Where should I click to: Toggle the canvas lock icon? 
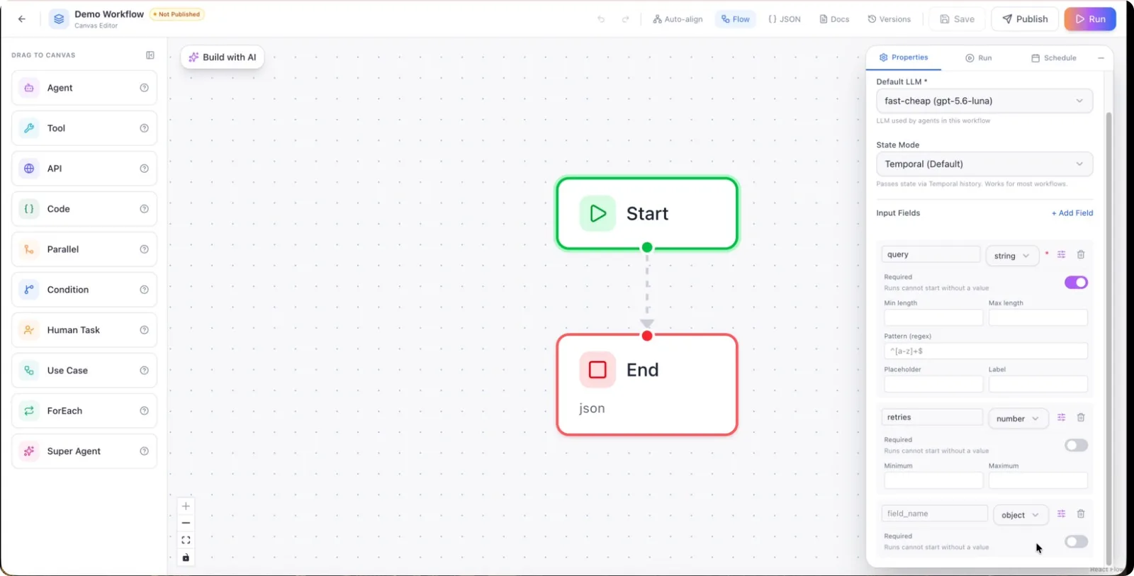pyautogui.click(x=186, y=558)
